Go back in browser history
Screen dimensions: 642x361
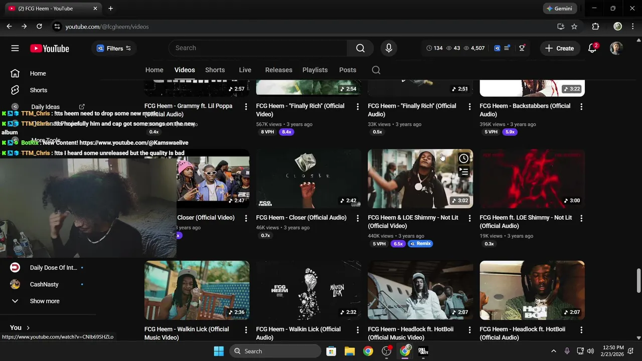(9, 27)
